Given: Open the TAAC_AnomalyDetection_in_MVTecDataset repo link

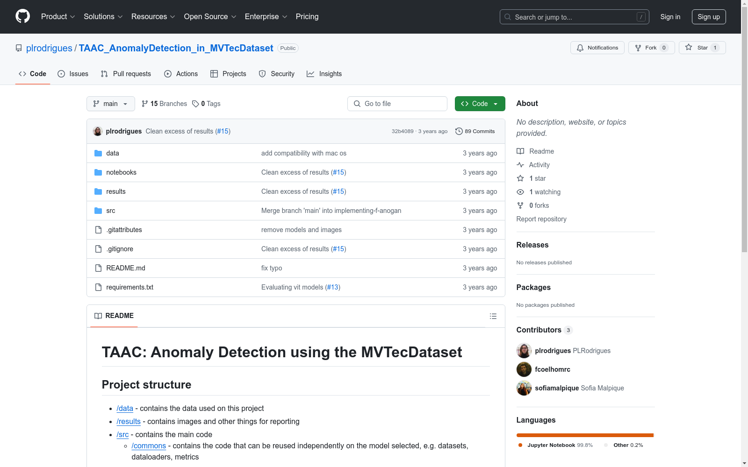Looking at the screenshot, I should [x=176, y=48].
